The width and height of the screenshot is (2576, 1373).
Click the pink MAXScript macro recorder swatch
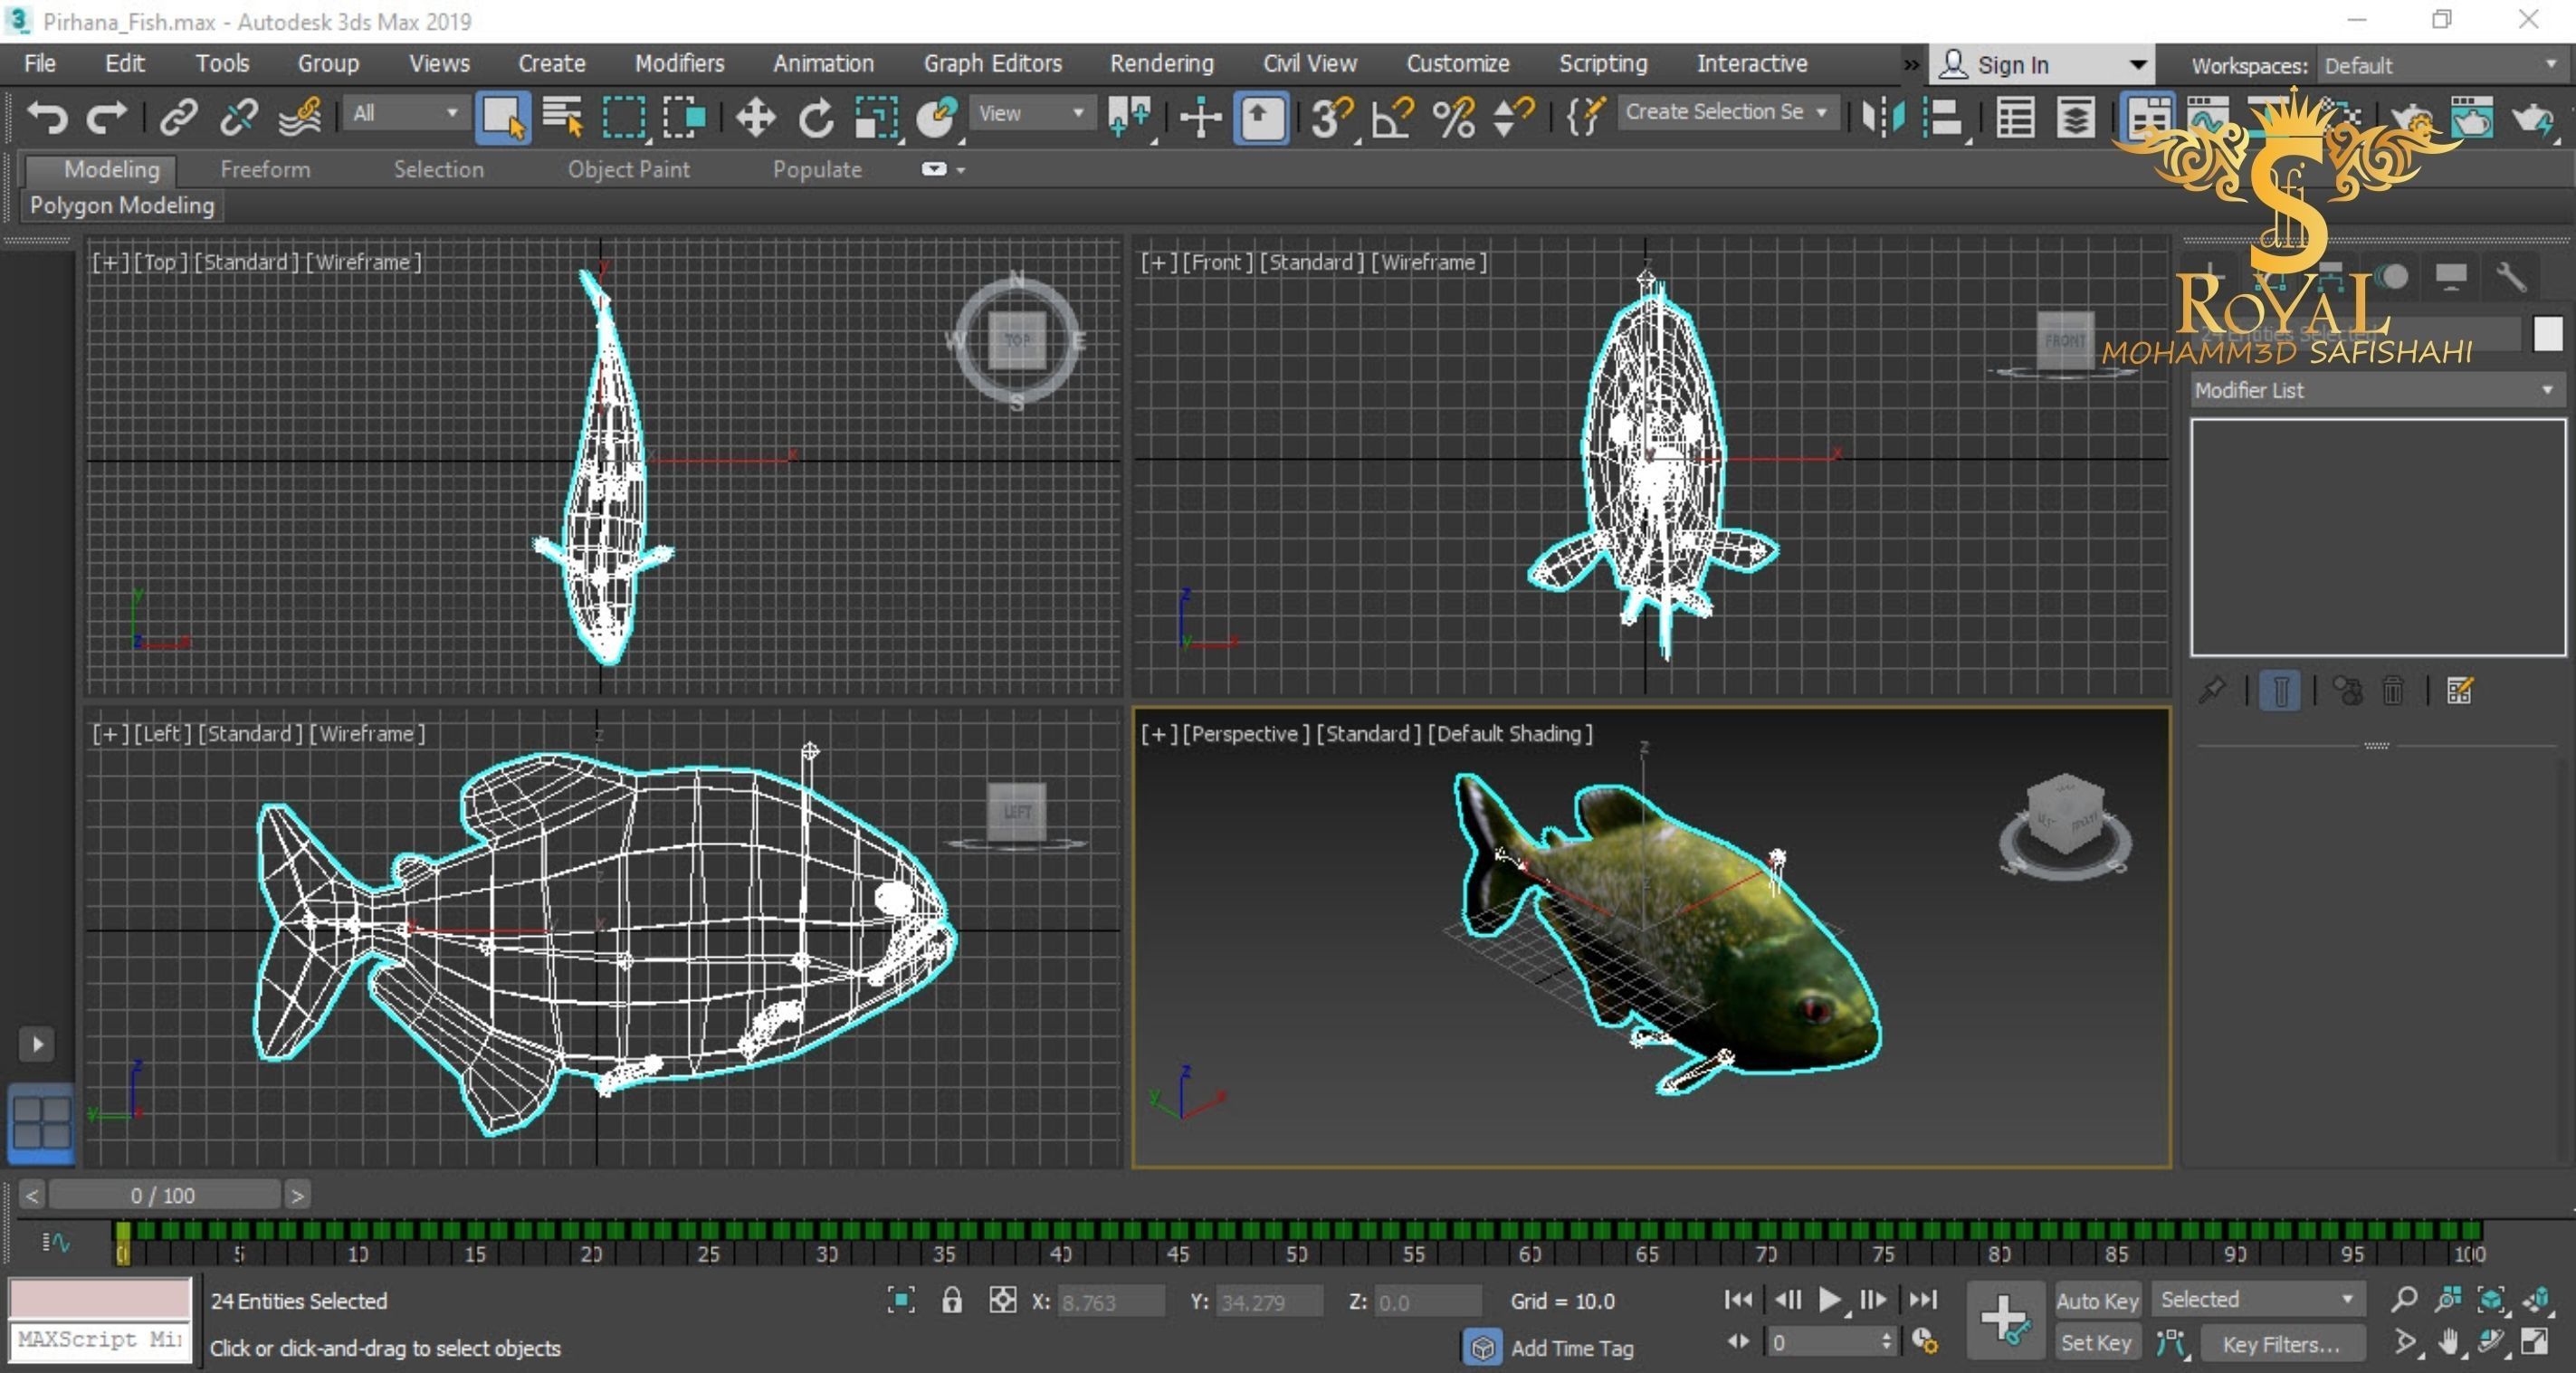click(x=100, y=1298)
